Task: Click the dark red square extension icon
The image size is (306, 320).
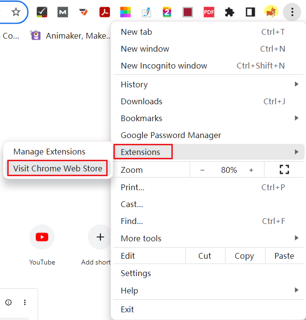Action: [x=188, y=12]
